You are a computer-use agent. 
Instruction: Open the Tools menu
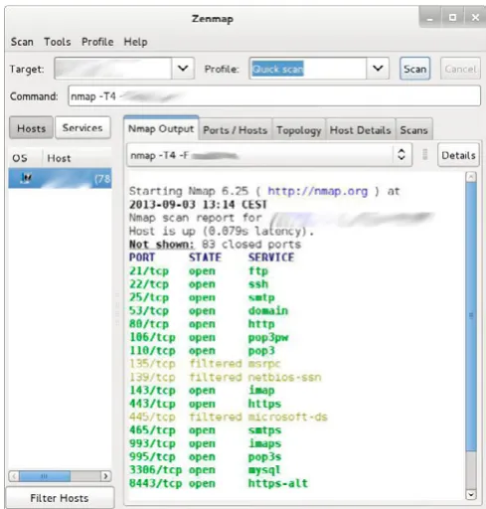(x=58, y=42)
